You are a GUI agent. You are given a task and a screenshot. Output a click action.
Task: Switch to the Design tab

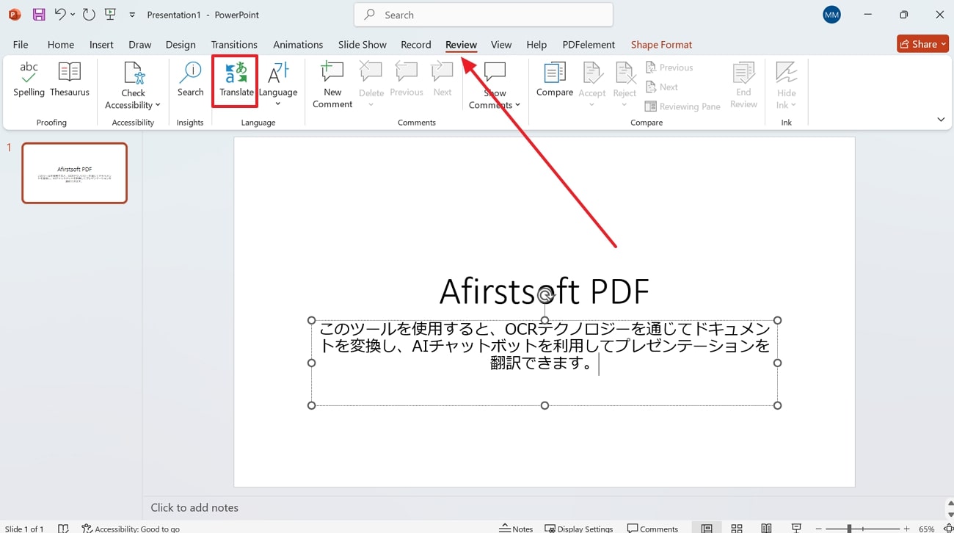point(181,45)
